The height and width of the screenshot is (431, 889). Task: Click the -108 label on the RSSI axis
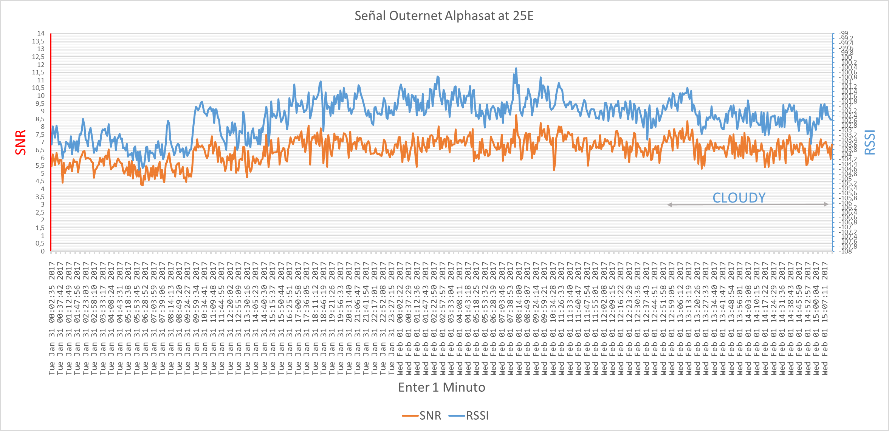pos(846,251)
